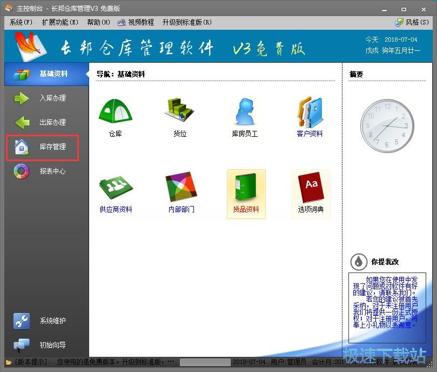Open the 库房员工 staff icon
This screenshot has width=437, height=372.
[x=245, y=111]
